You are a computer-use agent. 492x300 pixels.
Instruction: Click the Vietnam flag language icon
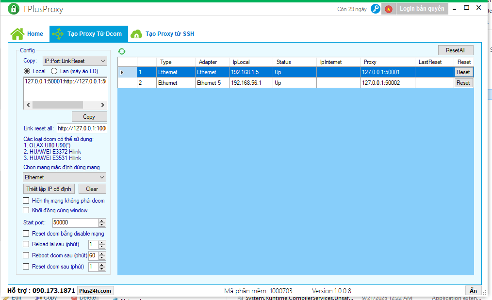(x=389, y=9)
